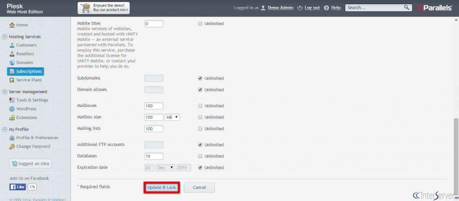Click the Change Password key icon
Image resolution: width=459 pixels, height=201 pixels.
(x=12, y=147)
